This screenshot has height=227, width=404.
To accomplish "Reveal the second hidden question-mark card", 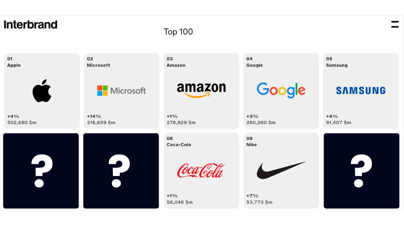I will (121, 171).
